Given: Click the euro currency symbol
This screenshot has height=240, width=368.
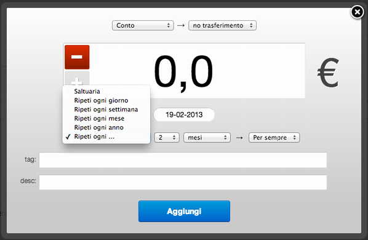Looking at the screenshot, I should click(x=328, y=73).
